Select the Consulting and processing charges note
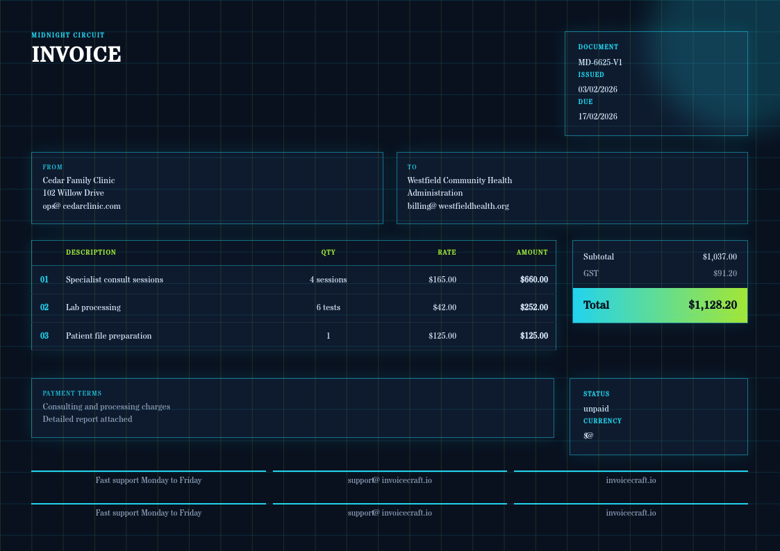 (x=106, y=407)
